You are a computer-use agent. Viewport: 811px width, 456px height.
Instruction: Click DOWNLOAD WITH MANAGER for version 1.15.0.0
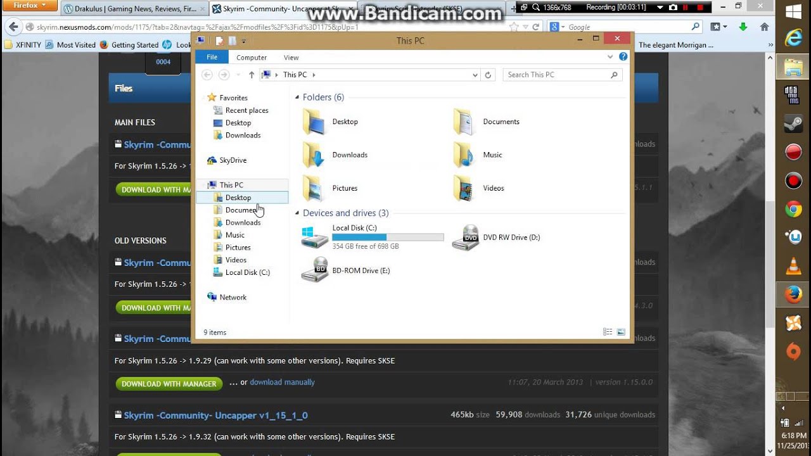[169, 384]
